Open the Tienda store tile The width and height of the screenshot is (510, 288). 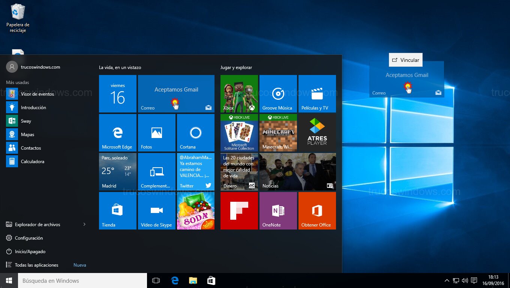tap(117, 211)
